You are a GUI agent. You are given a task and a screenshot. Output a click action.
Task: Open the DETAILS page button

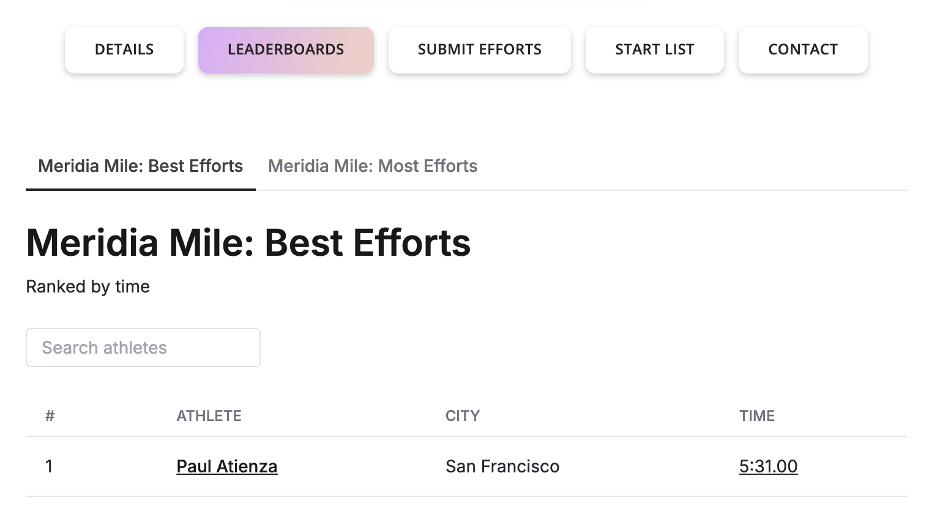point(124,50)
